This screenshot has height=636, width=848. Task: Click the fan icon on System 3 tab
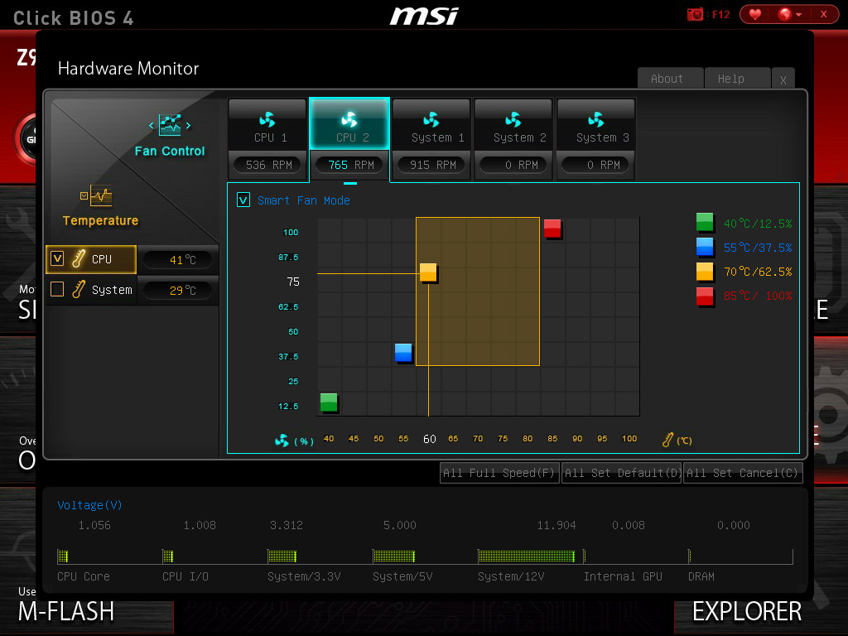point(596,119)
